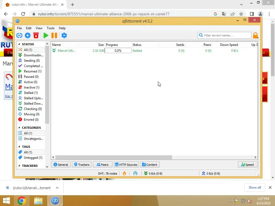Sort by the Size column header
Viewport: 275px width, 206px height.
coord(91,45)
